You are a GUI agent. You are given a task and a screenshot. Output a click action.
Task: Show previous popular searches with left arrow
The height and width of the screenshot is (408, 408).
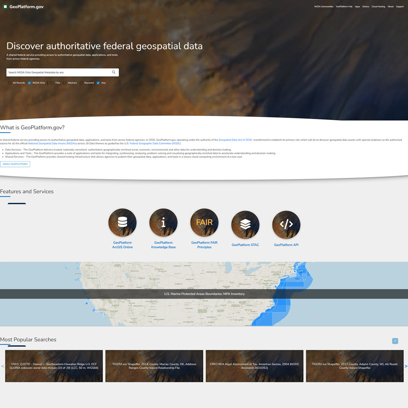tap(2, 366)
